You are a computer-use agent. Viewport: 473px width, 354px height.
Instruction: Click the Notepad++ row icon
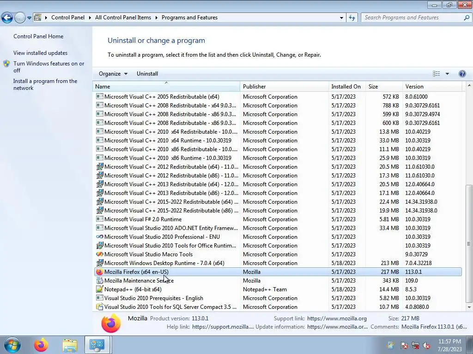[100, 289]
